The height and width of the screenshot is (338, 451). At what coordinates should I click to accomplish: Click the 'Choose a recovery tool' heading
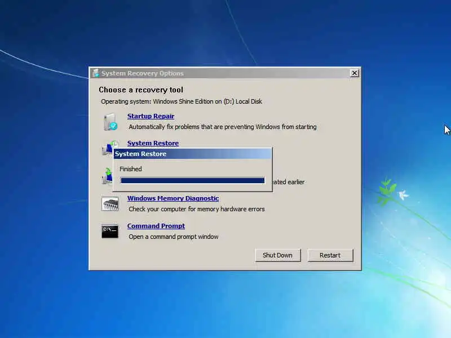tap(141, 90)
